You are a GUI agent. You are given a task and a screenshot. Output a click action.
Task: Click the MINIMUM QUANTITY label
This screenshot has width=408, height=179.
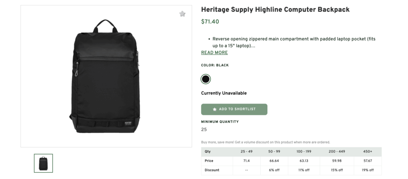[220, 122]
